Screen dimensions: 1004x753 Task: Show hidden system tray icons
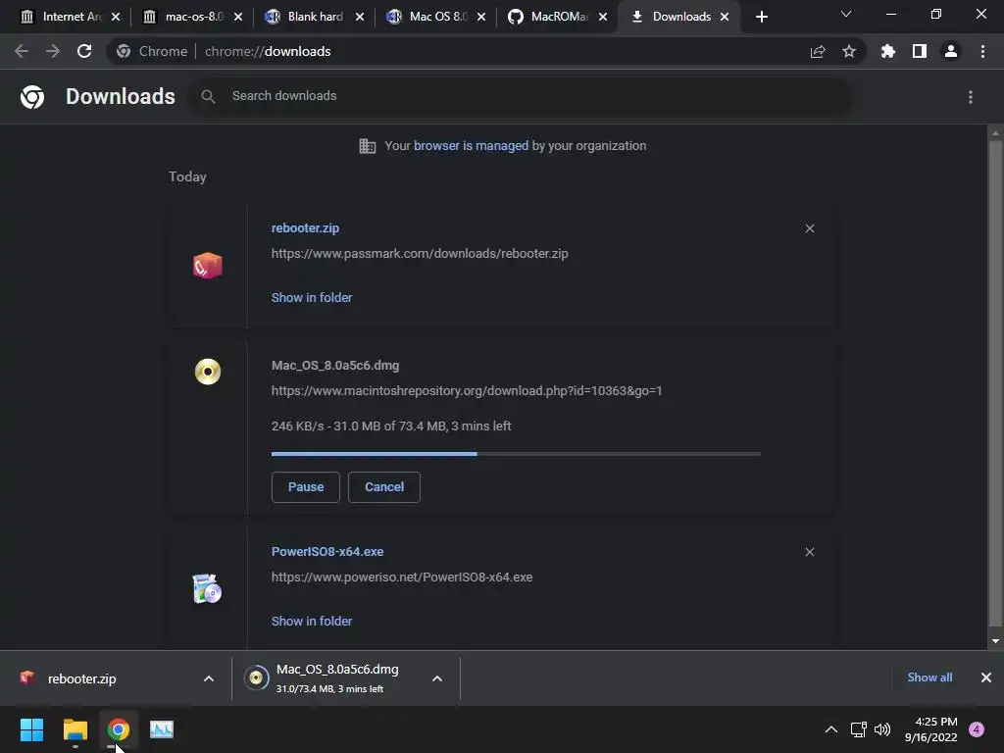[831, 729]
